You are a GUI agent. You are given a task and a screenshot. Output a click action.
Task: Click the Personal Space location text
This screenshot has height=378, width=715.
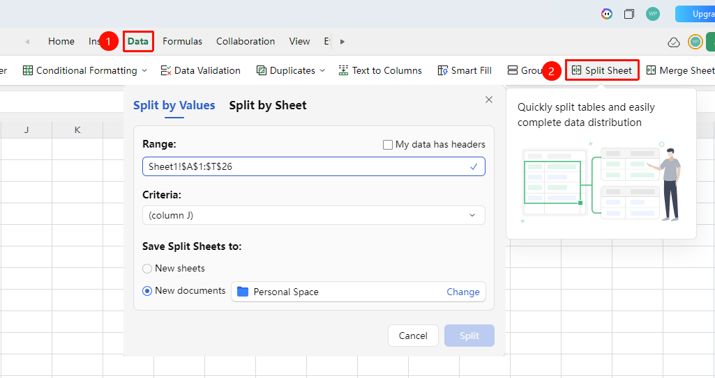[286, 292]
